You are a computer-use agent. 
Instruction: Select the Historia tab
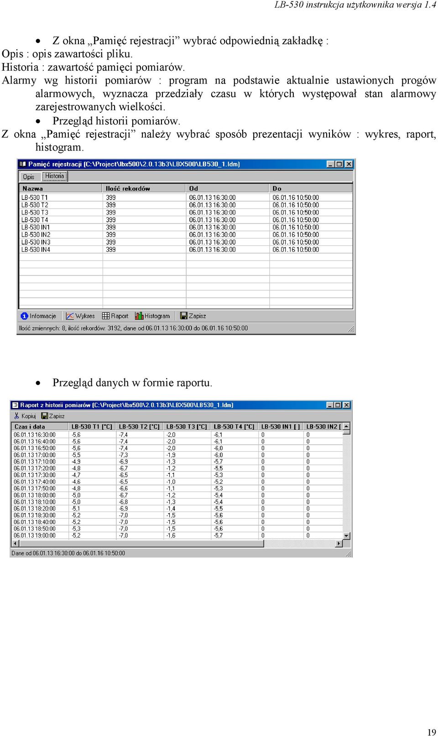(55, 176)
